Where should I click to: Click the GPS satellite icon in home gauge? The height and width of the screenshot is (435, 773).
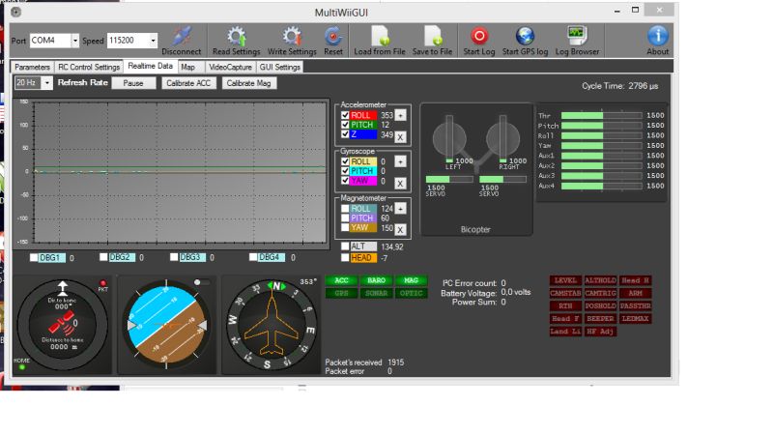point(61,323)
